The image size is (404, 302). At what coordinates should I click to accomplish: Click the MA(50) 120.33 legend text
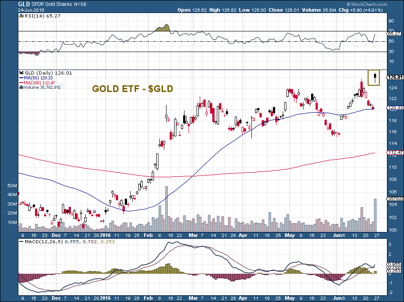39,78
